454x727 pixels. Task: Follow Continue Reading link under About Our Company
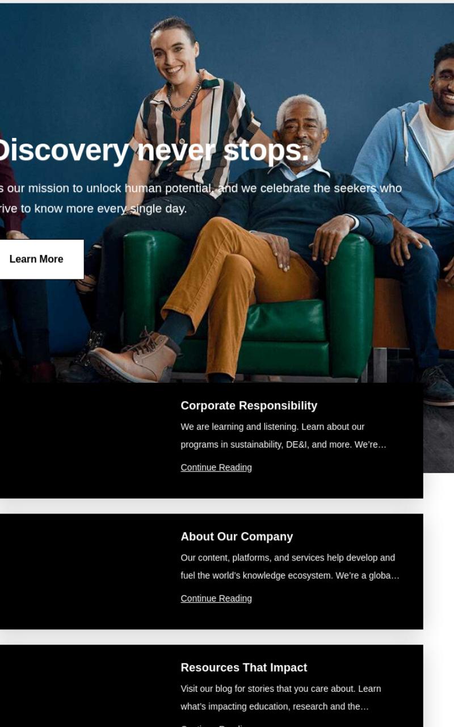[x=216, y=599]
